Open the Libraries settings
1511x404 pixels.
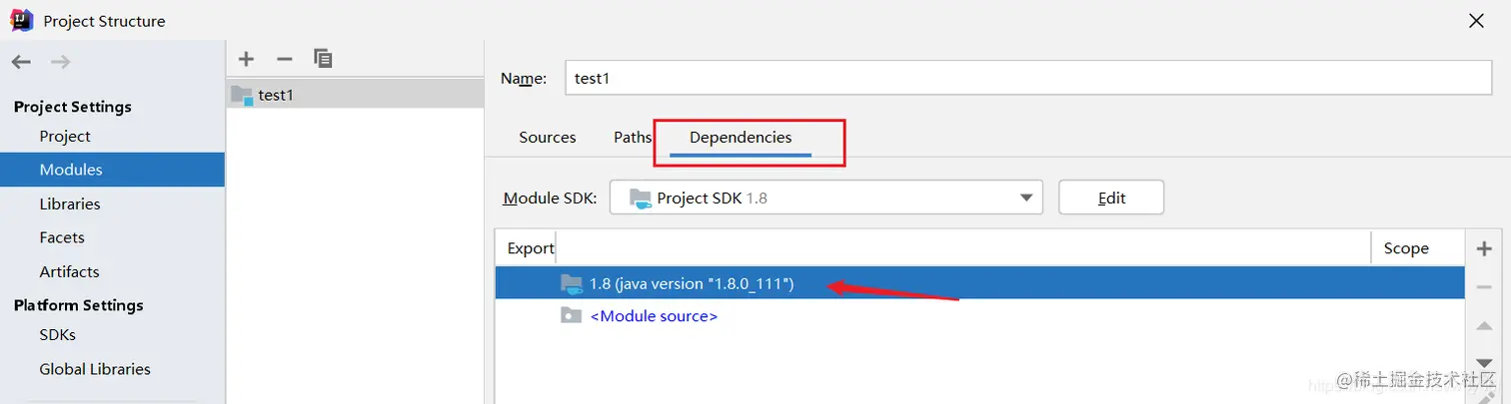70,203
